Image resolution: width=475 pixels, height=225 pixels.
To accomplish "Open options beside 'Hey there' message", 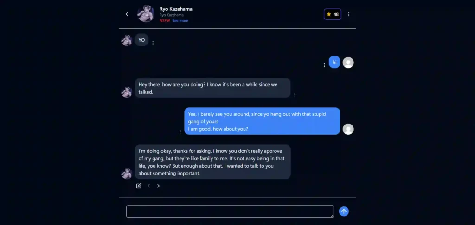I will pos(295,94).
